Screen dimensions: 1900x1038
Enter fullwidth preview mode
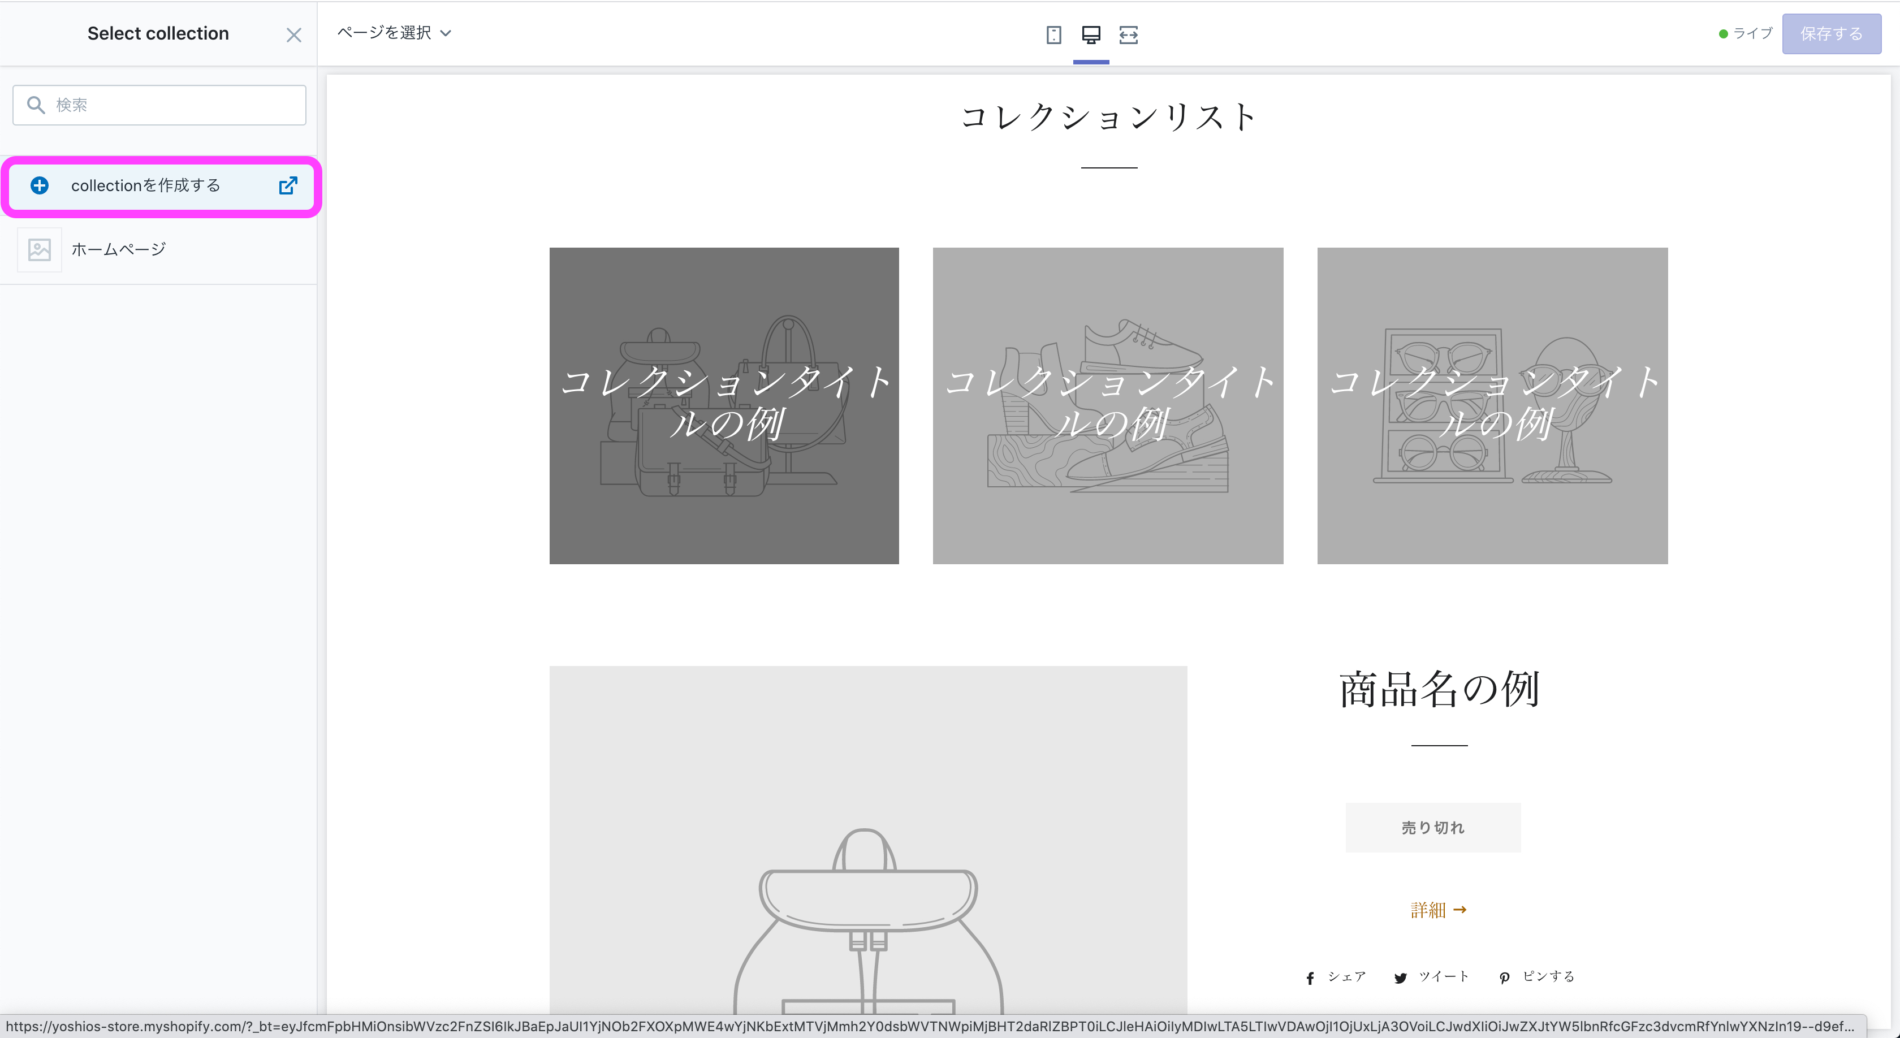click(x=1129, y=34)
